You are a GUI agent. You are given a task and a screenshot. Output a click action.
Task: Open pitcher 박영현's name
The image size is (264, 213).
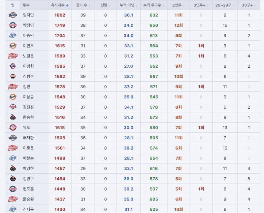(28, 168)
